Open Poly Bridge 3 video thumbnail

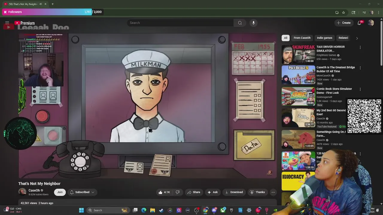(x=298, y=75)
